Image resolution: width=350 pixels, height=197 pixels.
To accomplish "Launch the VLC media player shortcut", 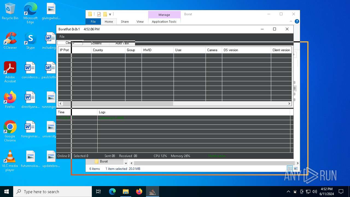I will point(10,161).
